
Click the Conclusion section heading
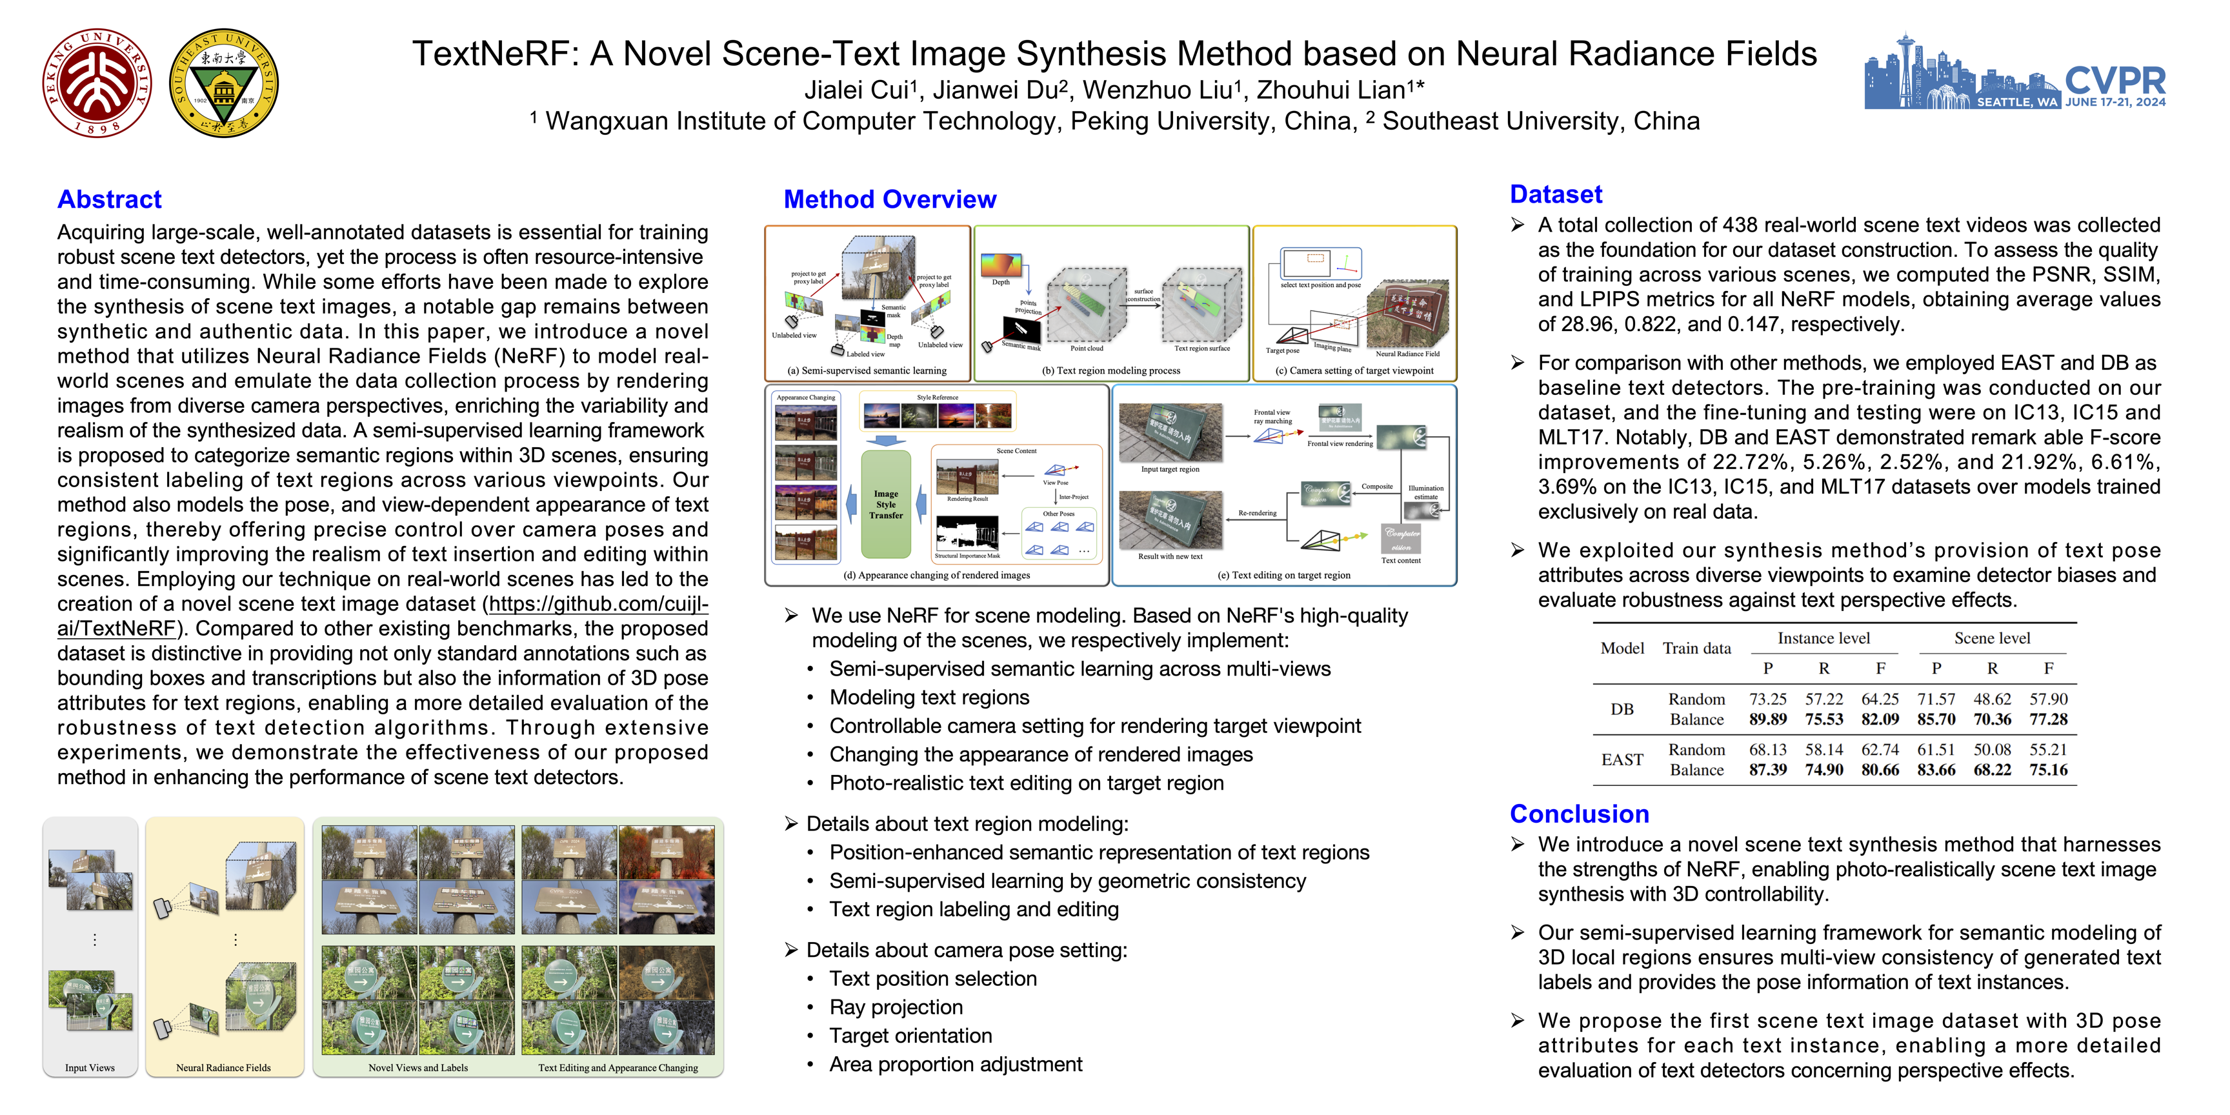tap(1578, 814)
